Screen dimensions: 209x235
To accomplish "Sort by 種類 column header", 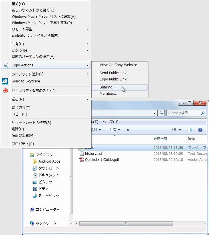I will (x=191, y=139).
